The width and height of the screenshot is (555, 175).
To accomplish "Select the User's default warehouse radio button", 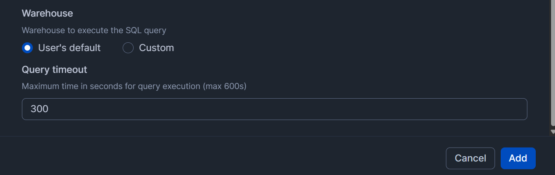I will click(x=28, y=48).
